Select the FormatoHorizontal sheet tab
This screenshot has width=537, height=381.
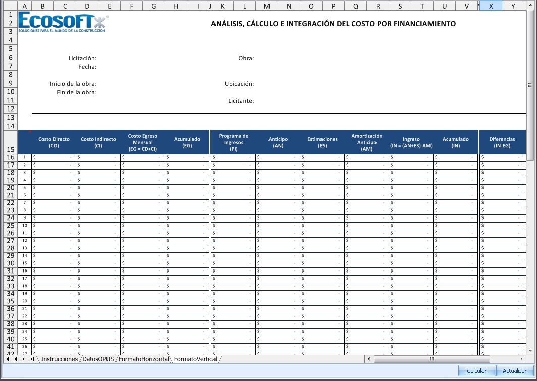144,359
